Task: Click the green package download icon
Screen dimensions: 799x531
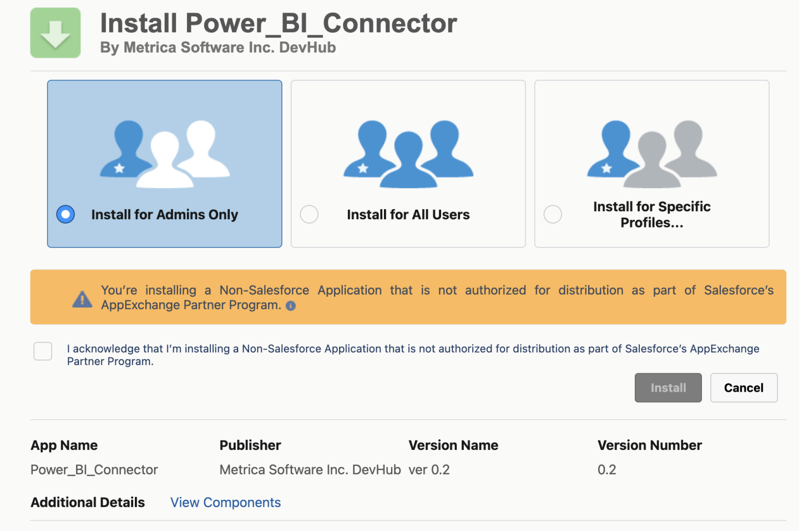Action: tap(55, 33)
